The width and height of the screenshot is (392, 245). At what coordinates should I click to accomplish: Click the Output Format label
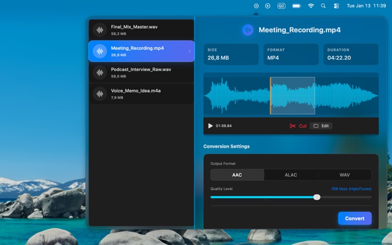click(x=223, y=164)
